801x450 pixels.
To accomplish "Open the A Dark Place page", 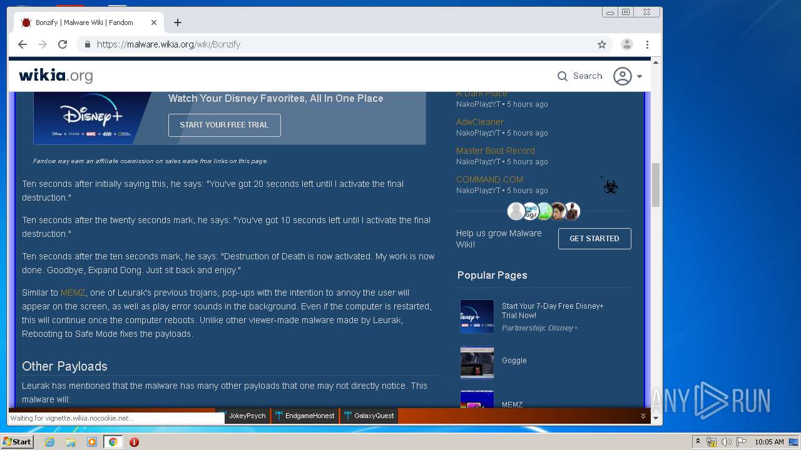I will point(481,94).
